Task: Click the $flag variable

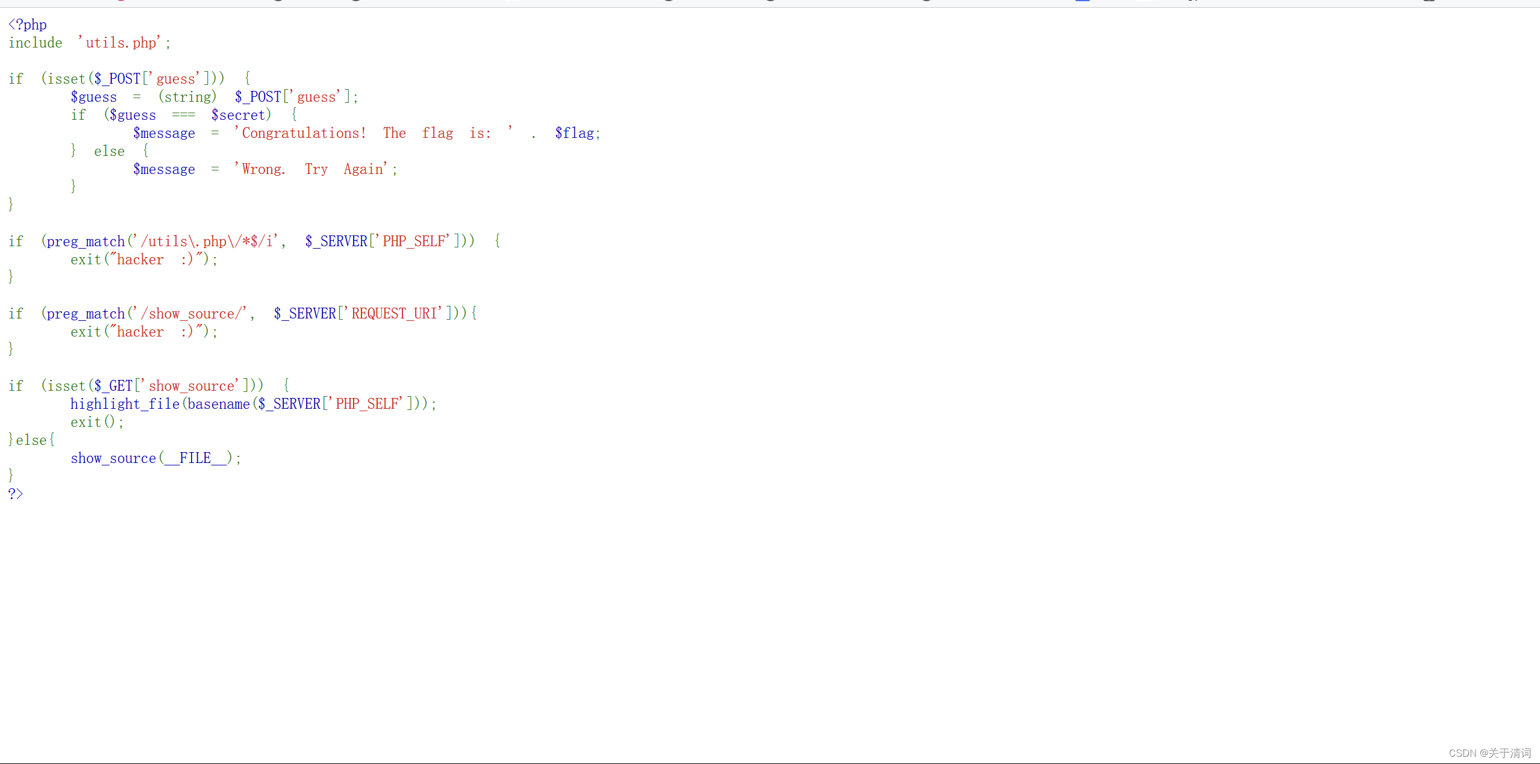Action: click(574, 133)
